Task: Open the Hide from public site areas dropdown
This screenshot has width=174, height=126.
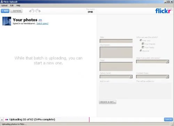Action: click(x=152, y=62)
